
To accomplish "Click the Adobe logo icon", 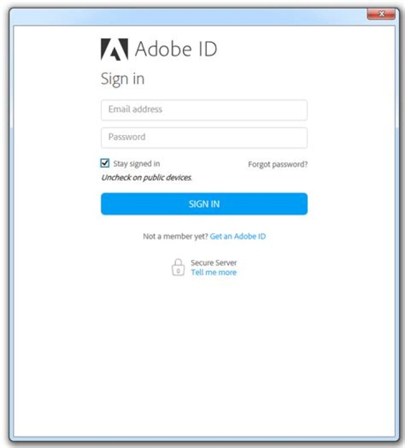I will click(x=114, y=50).
